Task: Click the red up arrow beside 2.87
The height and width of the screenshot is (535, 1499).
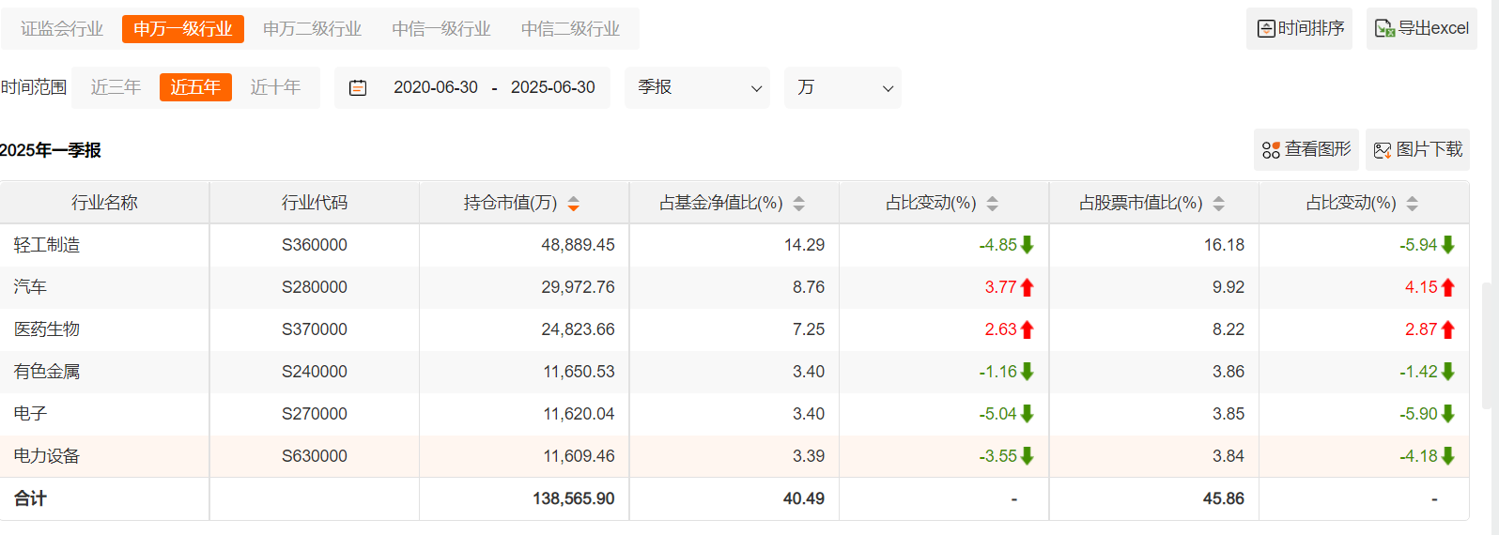Action: point(1447,329)
